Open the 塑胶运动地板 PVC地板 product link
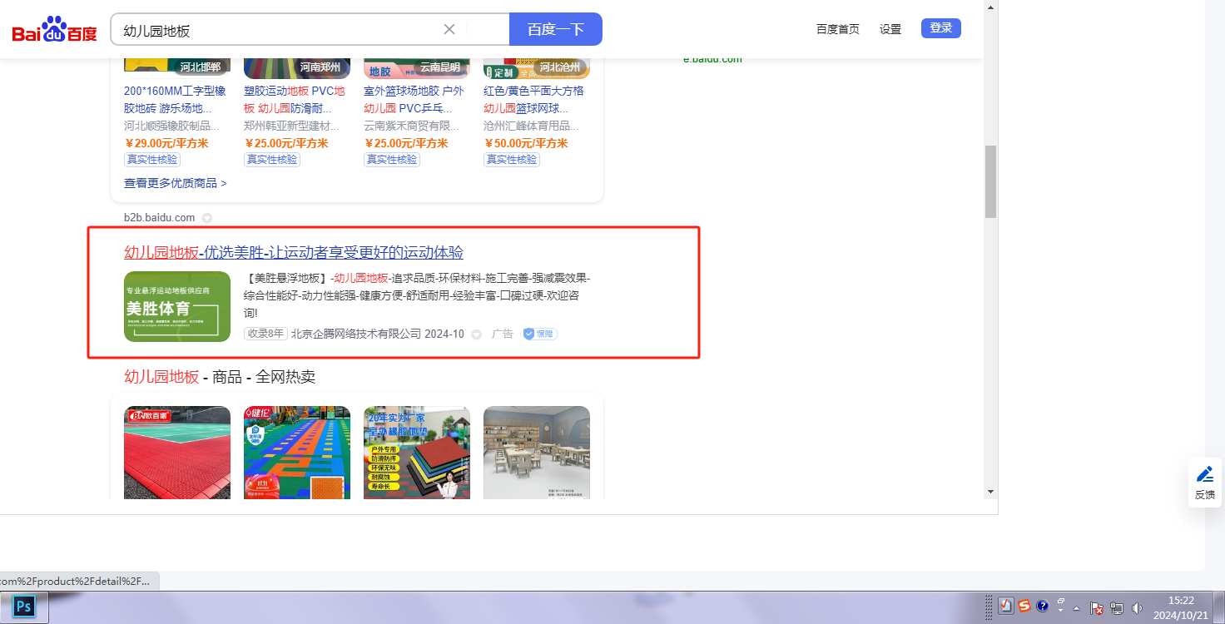1225x624 pixels. 294,100
